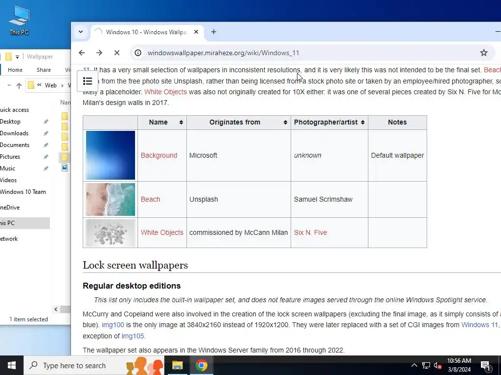
Task: Open the taskbar clock and date
Action: (x=459, y=365)
